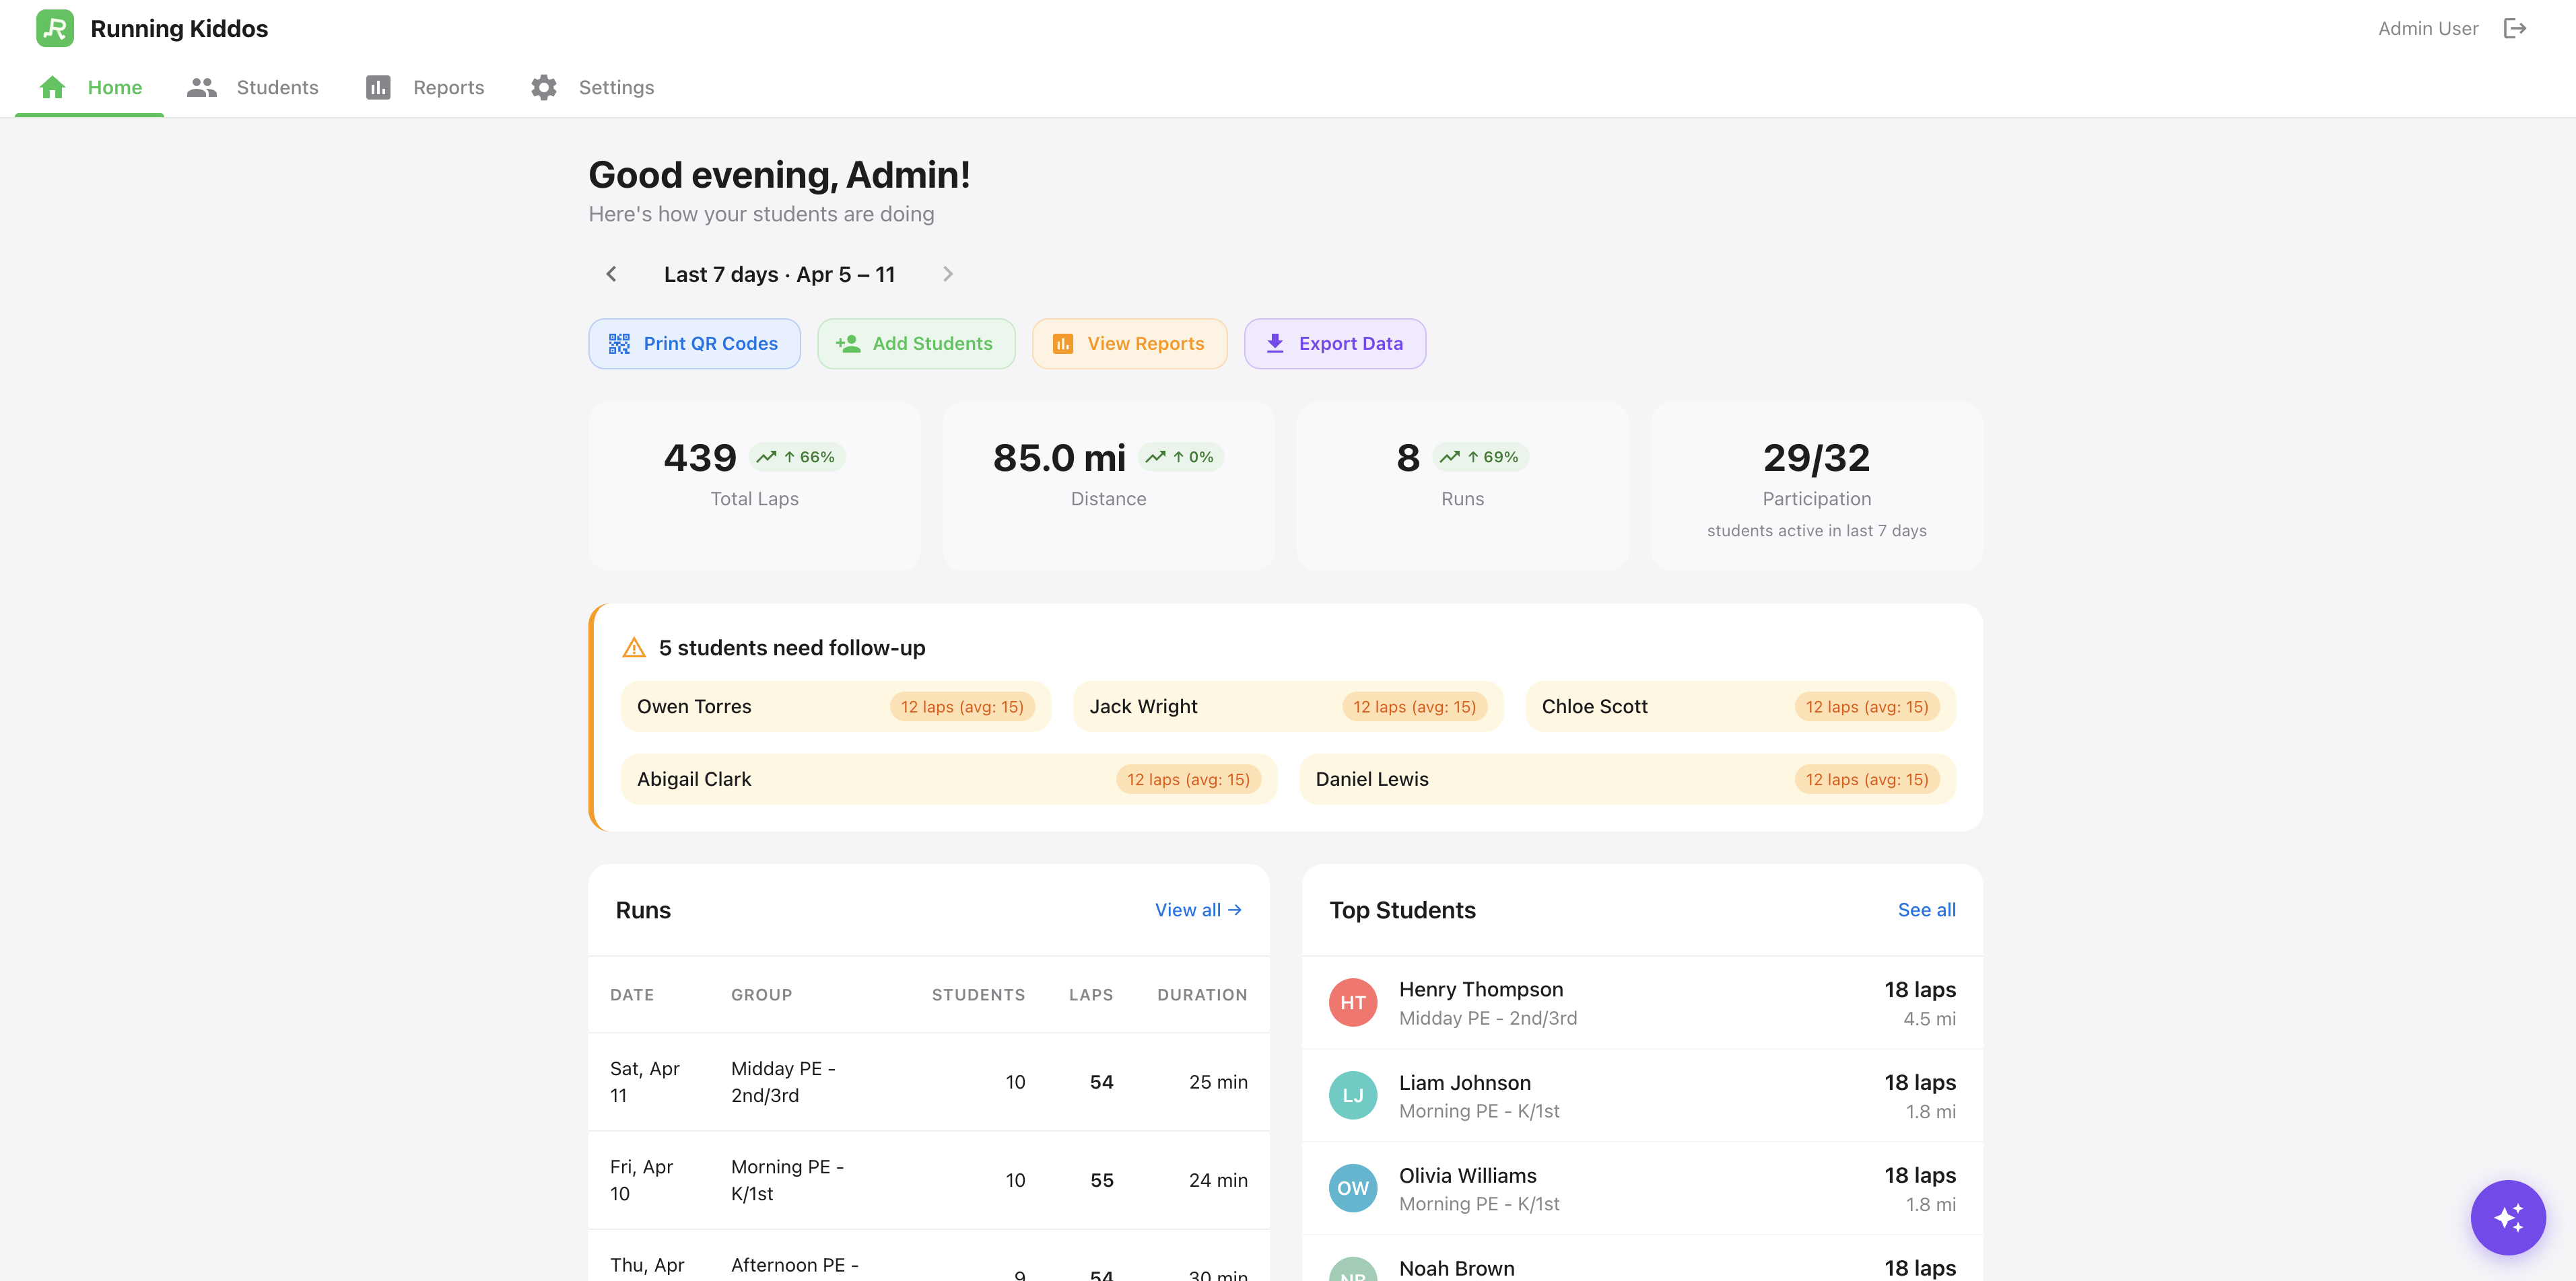
Task: Open the Last 7 days date range selector
Action: point(779,274)
